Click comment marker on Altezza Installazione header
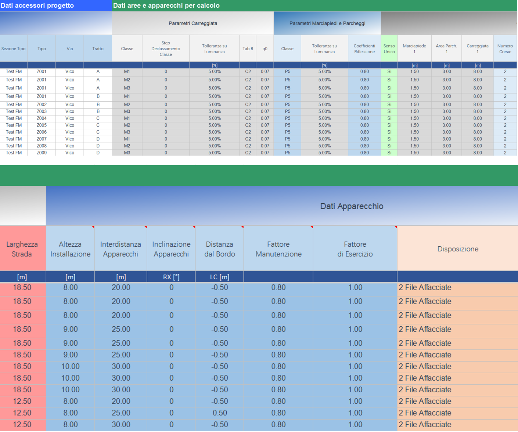The image size is (518, 432). click(x=93, y=227)
